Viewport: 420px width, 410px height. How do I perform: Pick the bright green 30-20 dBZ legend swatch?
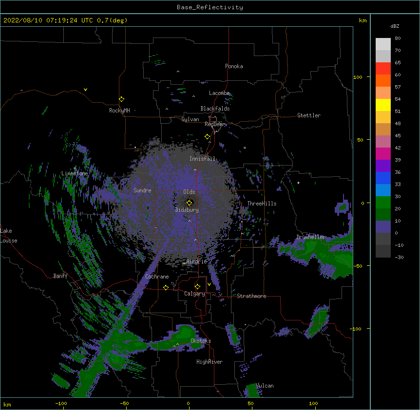pyautogui.click(x=383, y=203)
